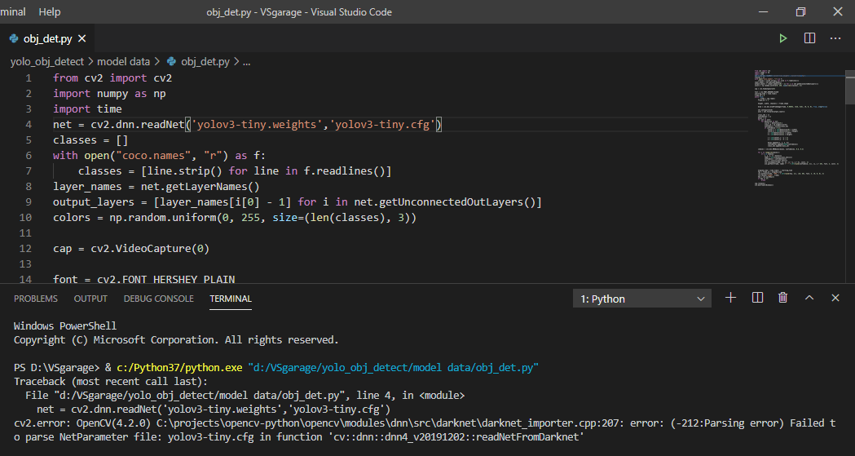Click 'getLayerNames()' on line 8
This screenshot has height=456, width=855.
(x=210, y=187)
